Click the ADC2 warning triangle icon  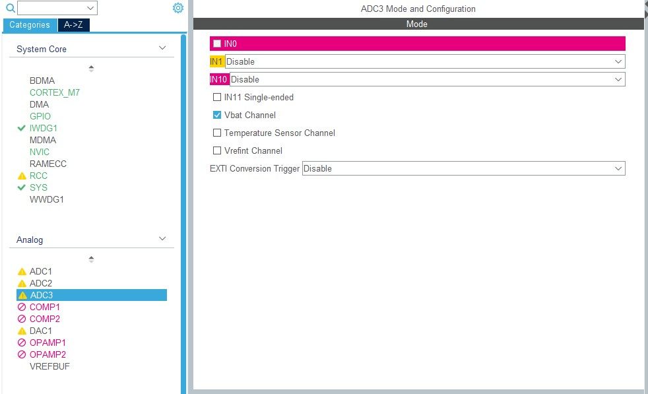(x=22, y=284)
